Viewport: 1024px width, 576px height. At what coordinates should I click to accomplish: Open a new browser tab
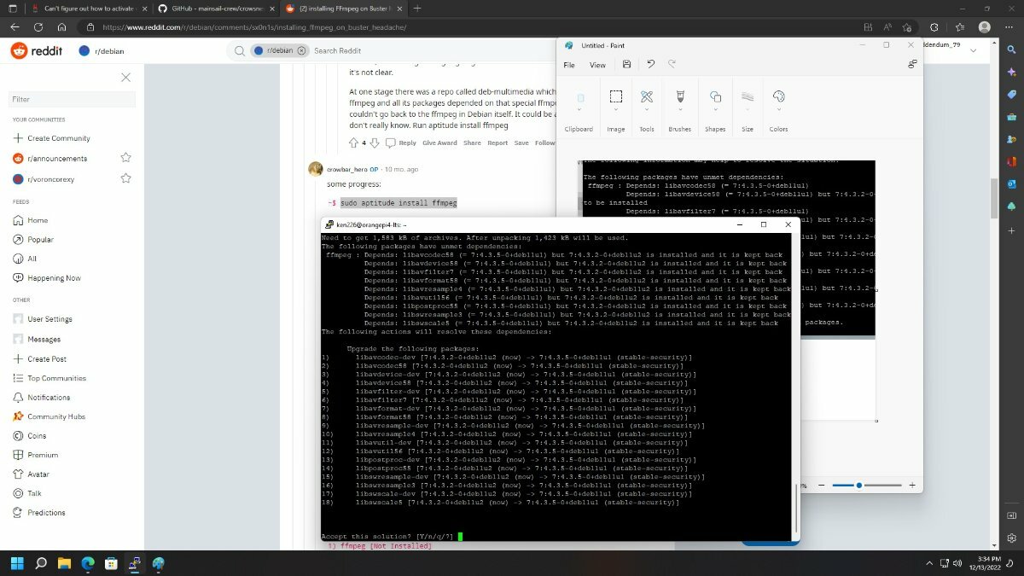coord(416,8)
